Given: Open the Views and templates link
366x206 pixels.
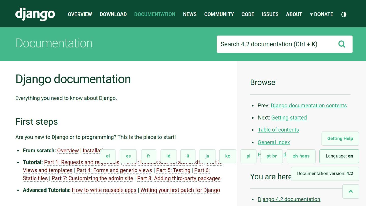Looking at the screenshot, I should 48,170.
